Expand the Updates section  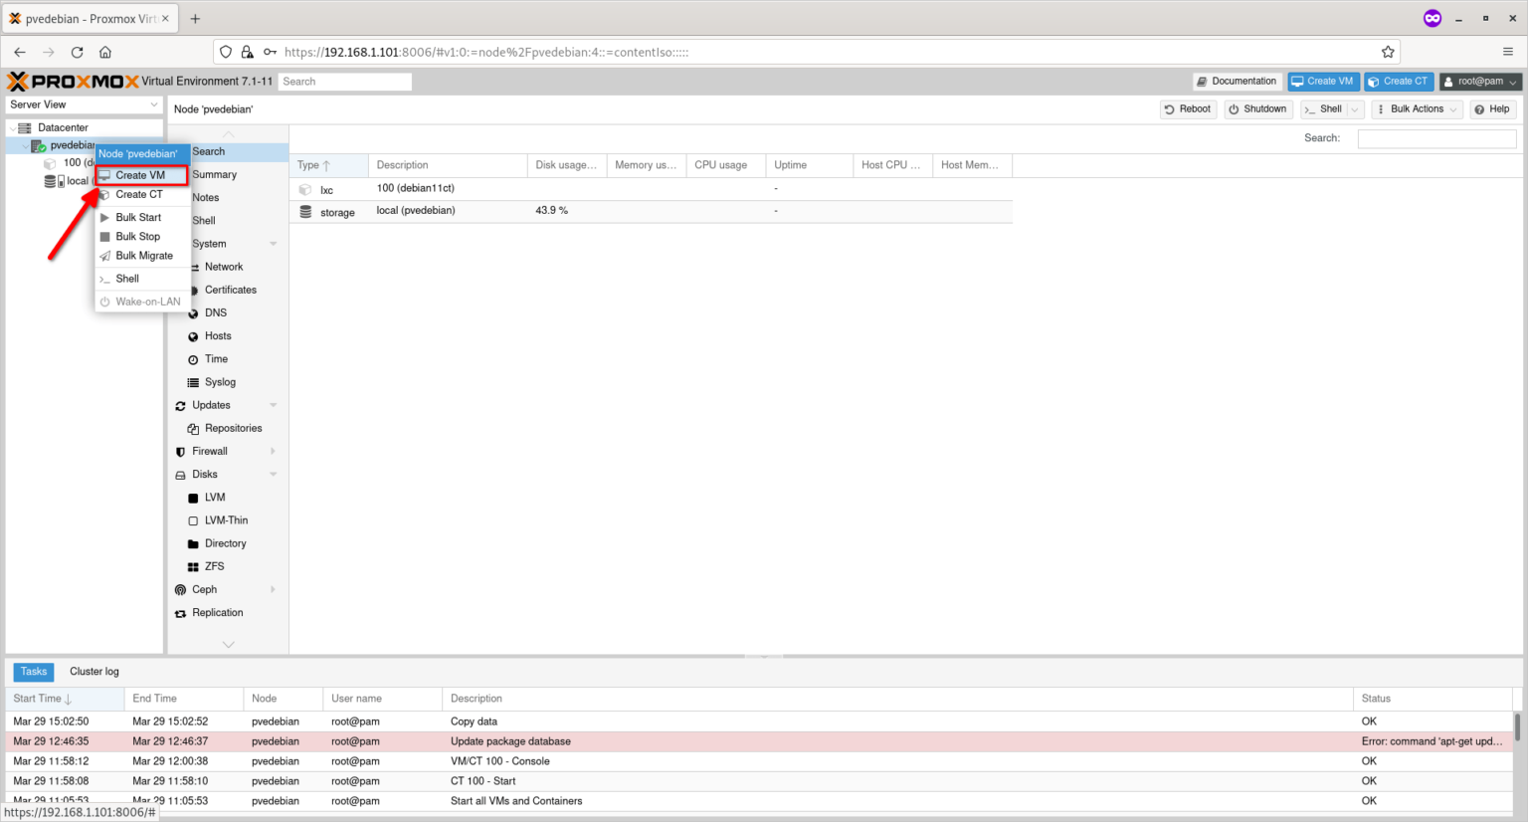(210, 405)
